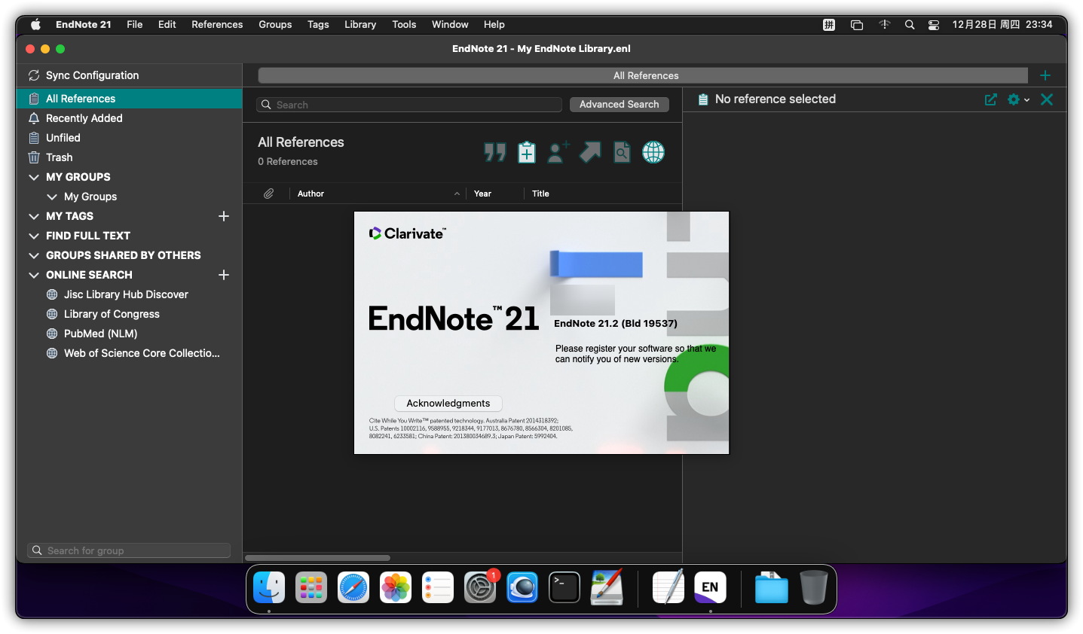Screen dimensions: 1083x634
Task: Open reference in new window icon
Action: pyautogui.click(x=991, y=99)
